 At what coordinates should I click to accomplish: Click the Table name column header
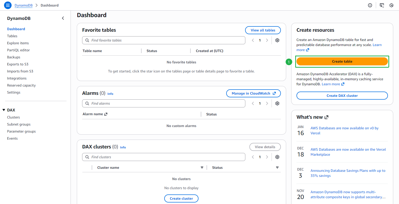[x=92, y=51]
